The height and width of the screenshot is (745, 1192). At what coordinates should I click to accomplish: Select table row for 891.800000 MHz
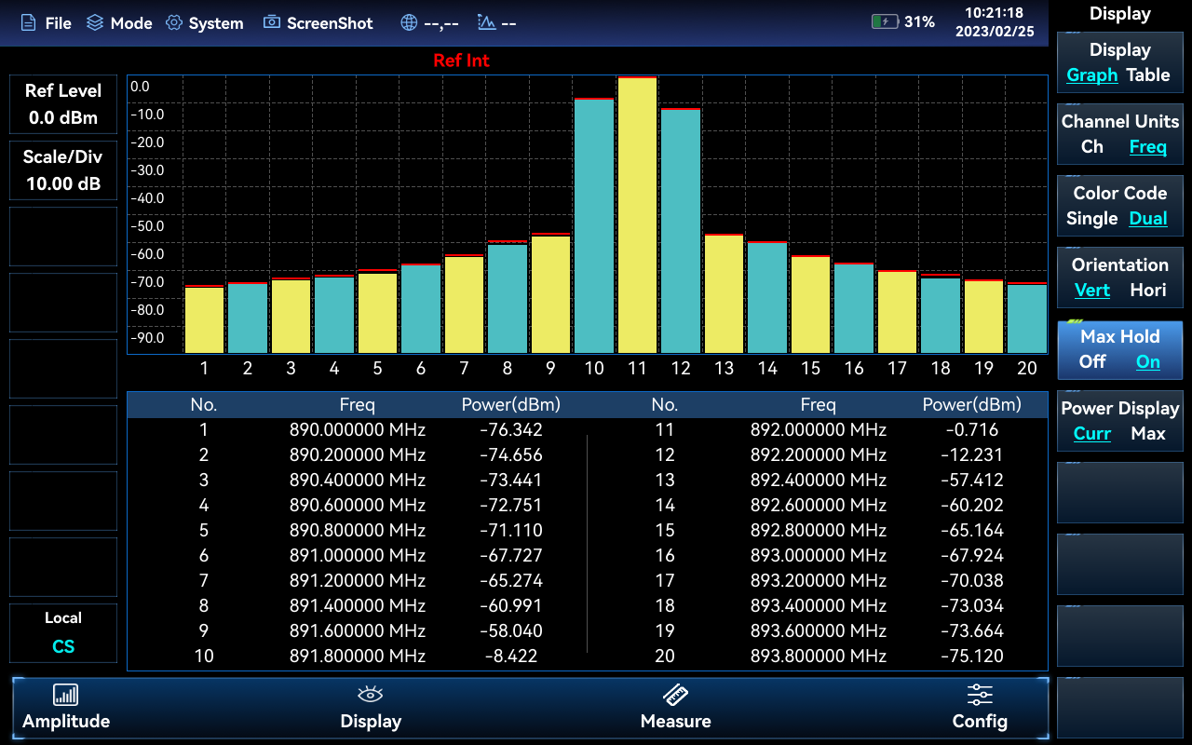click(358, 656)
